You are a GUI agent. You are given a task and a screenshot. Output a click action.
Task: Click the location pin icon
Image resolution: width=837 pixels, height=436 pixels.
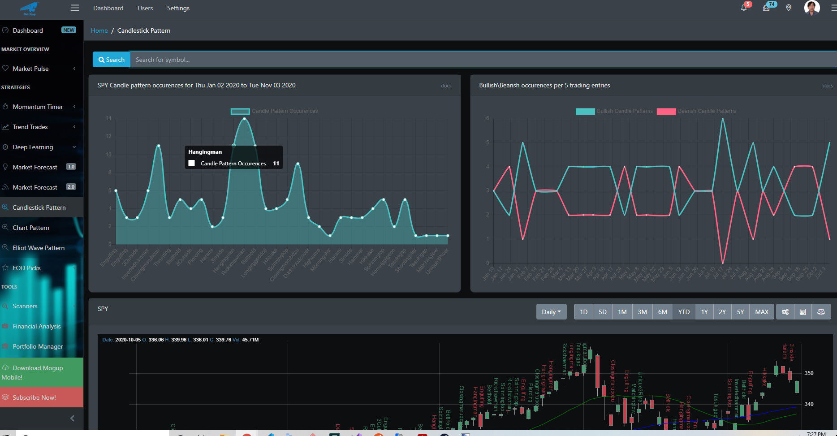tap(789, 8)
